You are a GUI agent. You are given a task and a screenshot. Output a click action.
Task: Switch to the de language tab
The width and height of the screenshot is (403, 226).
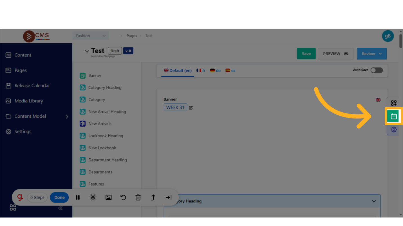click(215, 70)
